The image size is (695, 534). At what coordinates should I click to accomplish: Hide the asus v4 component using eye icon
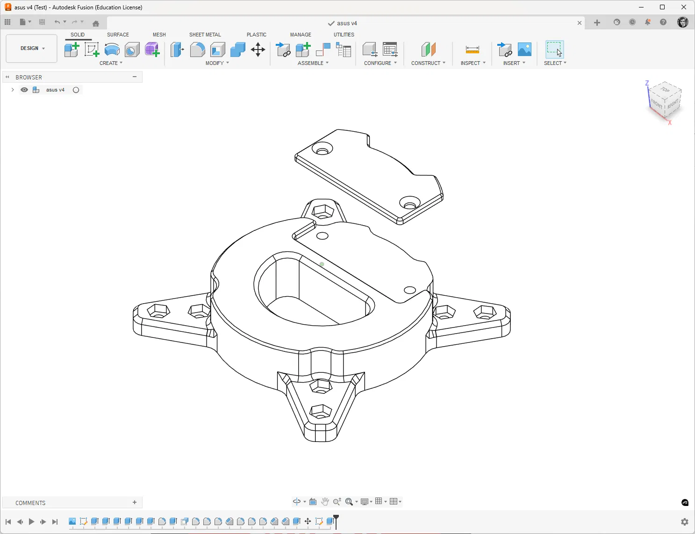click(x=24, y=90)
